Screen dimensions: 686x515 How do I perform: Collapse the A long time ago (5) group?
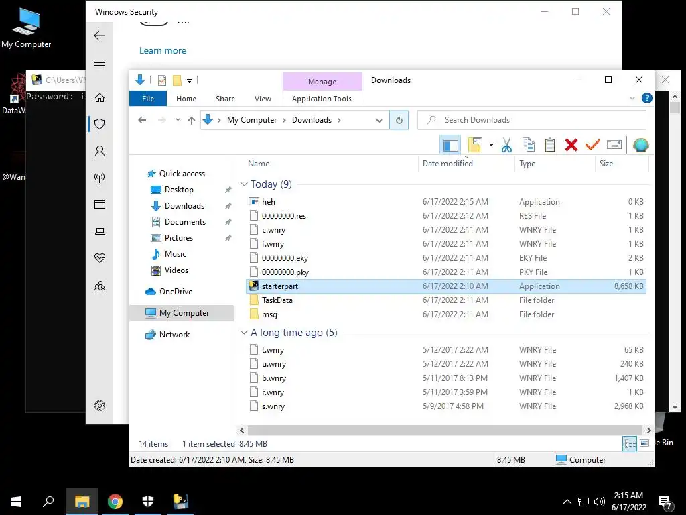coord(244,333)
